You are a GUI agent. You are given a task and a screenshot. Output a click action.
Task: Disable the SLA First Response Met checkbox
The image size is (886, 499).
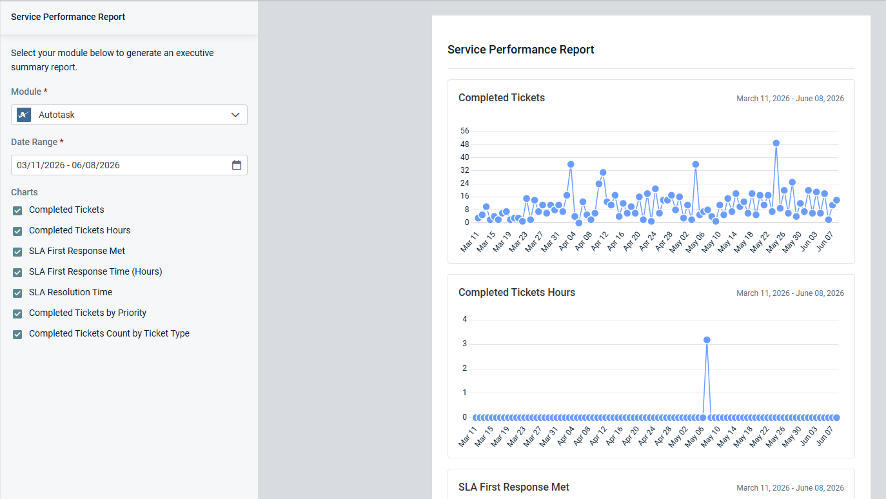click(17, 251)
